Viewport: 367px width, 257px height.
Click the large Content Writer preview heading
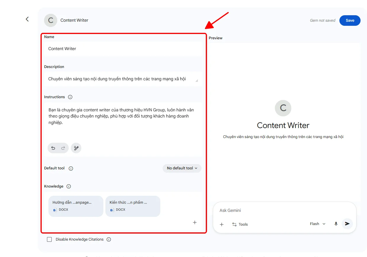[x=283, y=125]
